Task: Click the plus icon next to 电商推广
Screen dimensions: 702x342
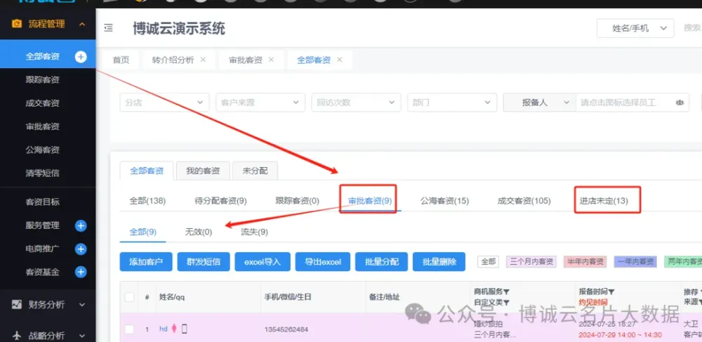Action: pos(81,249)
